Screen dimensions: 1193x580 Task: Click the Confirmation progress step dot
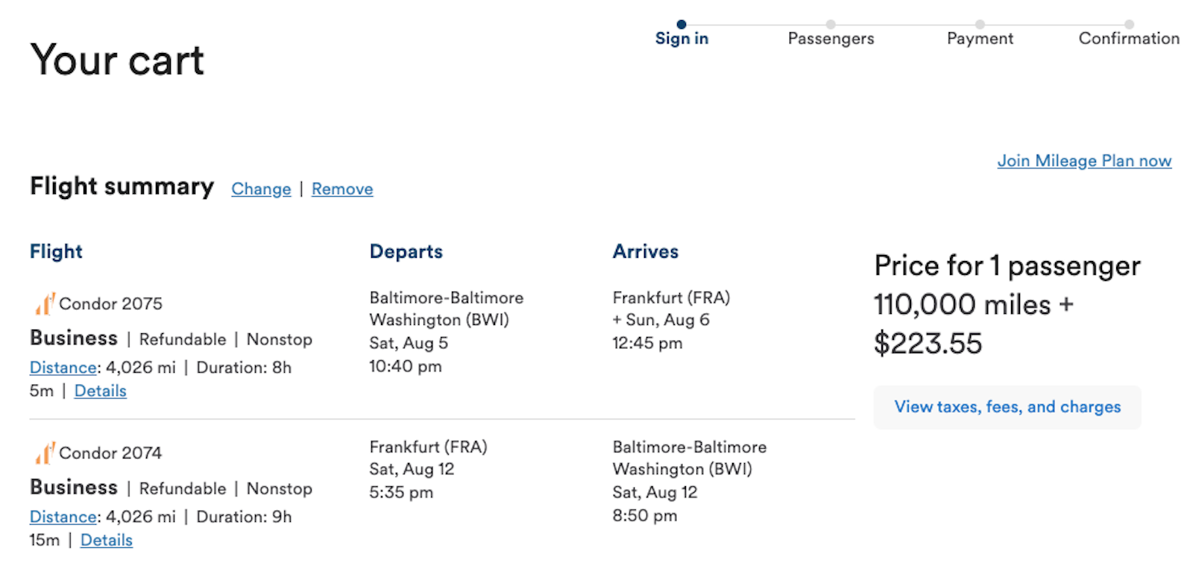[x=1129, y=24]
